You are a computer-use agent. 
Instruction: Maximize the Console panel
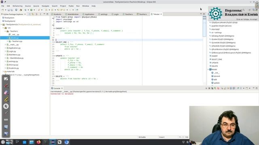(x=257, y=88)
